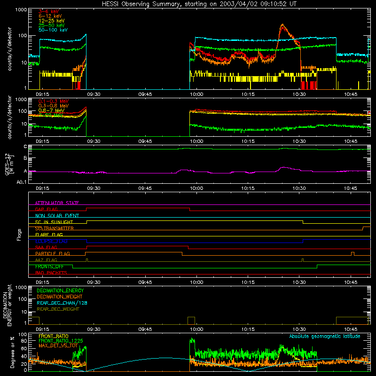Click the A0.1 flux tick label
Screen dimensions: 376x376
point(22,182)
